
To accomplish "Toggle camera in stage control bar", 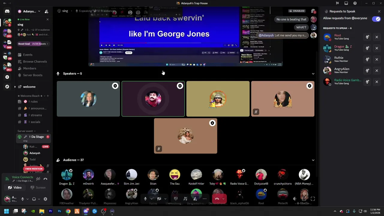I will pyautogui.click(x=159, y=199).
